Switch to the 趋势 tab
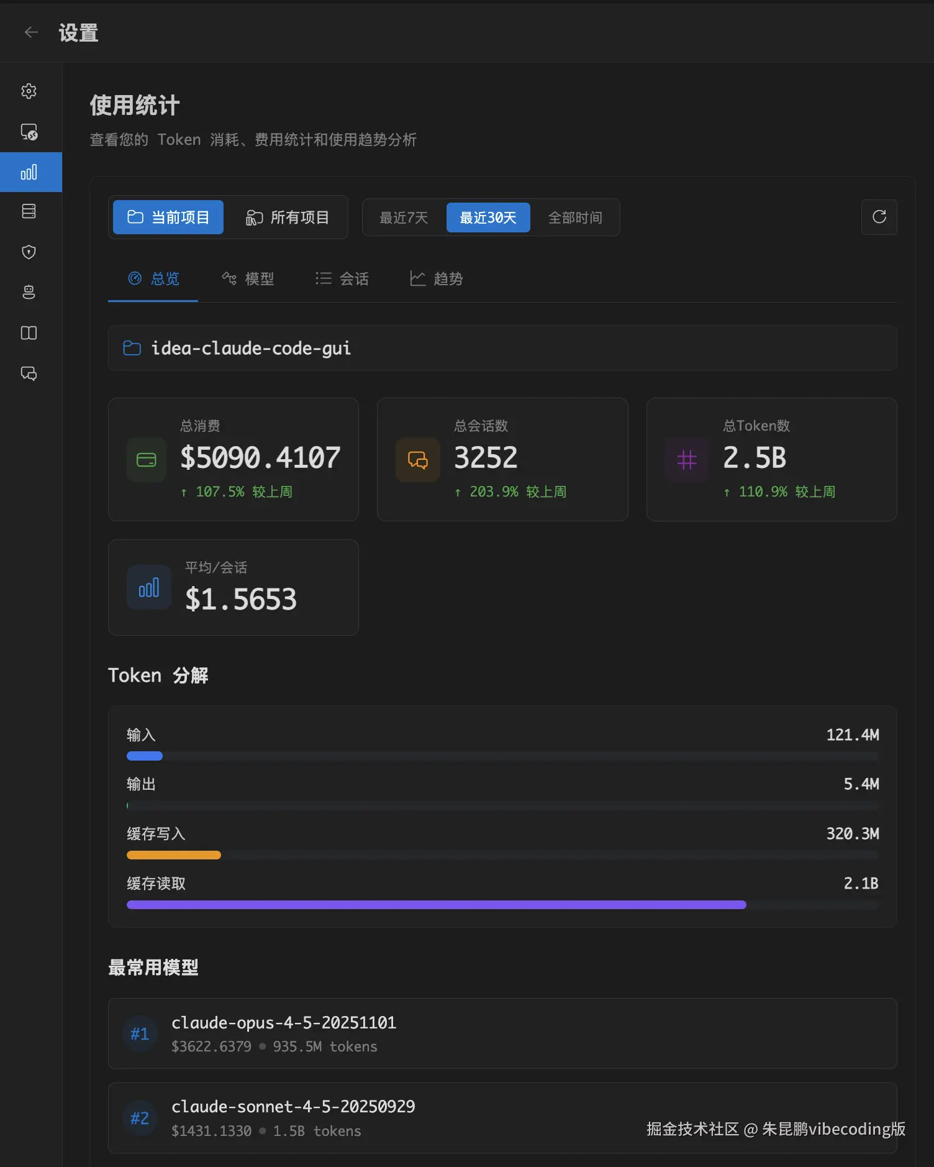Screen dimensions: 934x1167 [437, 279]
